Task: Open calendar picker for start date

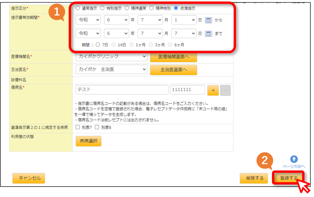Action: coord(208,20)
